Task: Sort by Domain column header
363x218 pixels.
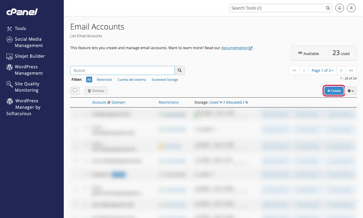Action: (x=118, y=102)
